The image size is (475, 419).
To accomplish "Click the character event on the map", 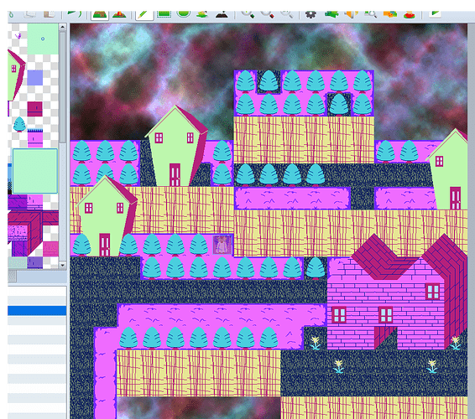I will tap(222, 245).
